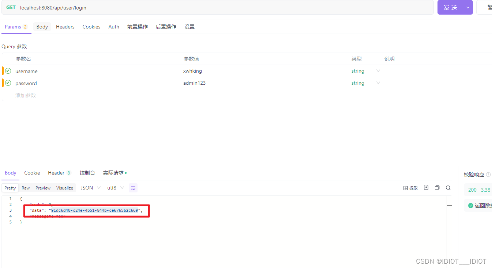Screen dimensions: 492x268
Task: Open the utf8 encoding dropdown
Action: (115, 188)
